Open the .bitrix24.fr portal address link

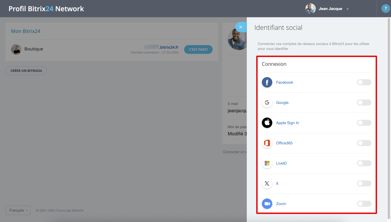tap(162, 47)
